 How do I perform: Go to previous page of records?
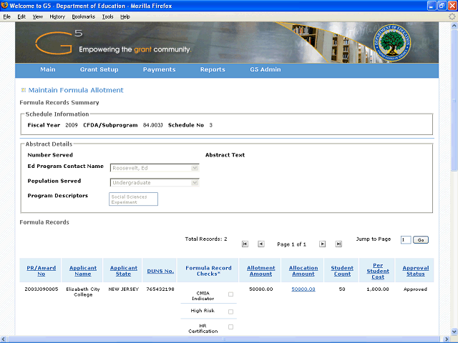[261, 244]
